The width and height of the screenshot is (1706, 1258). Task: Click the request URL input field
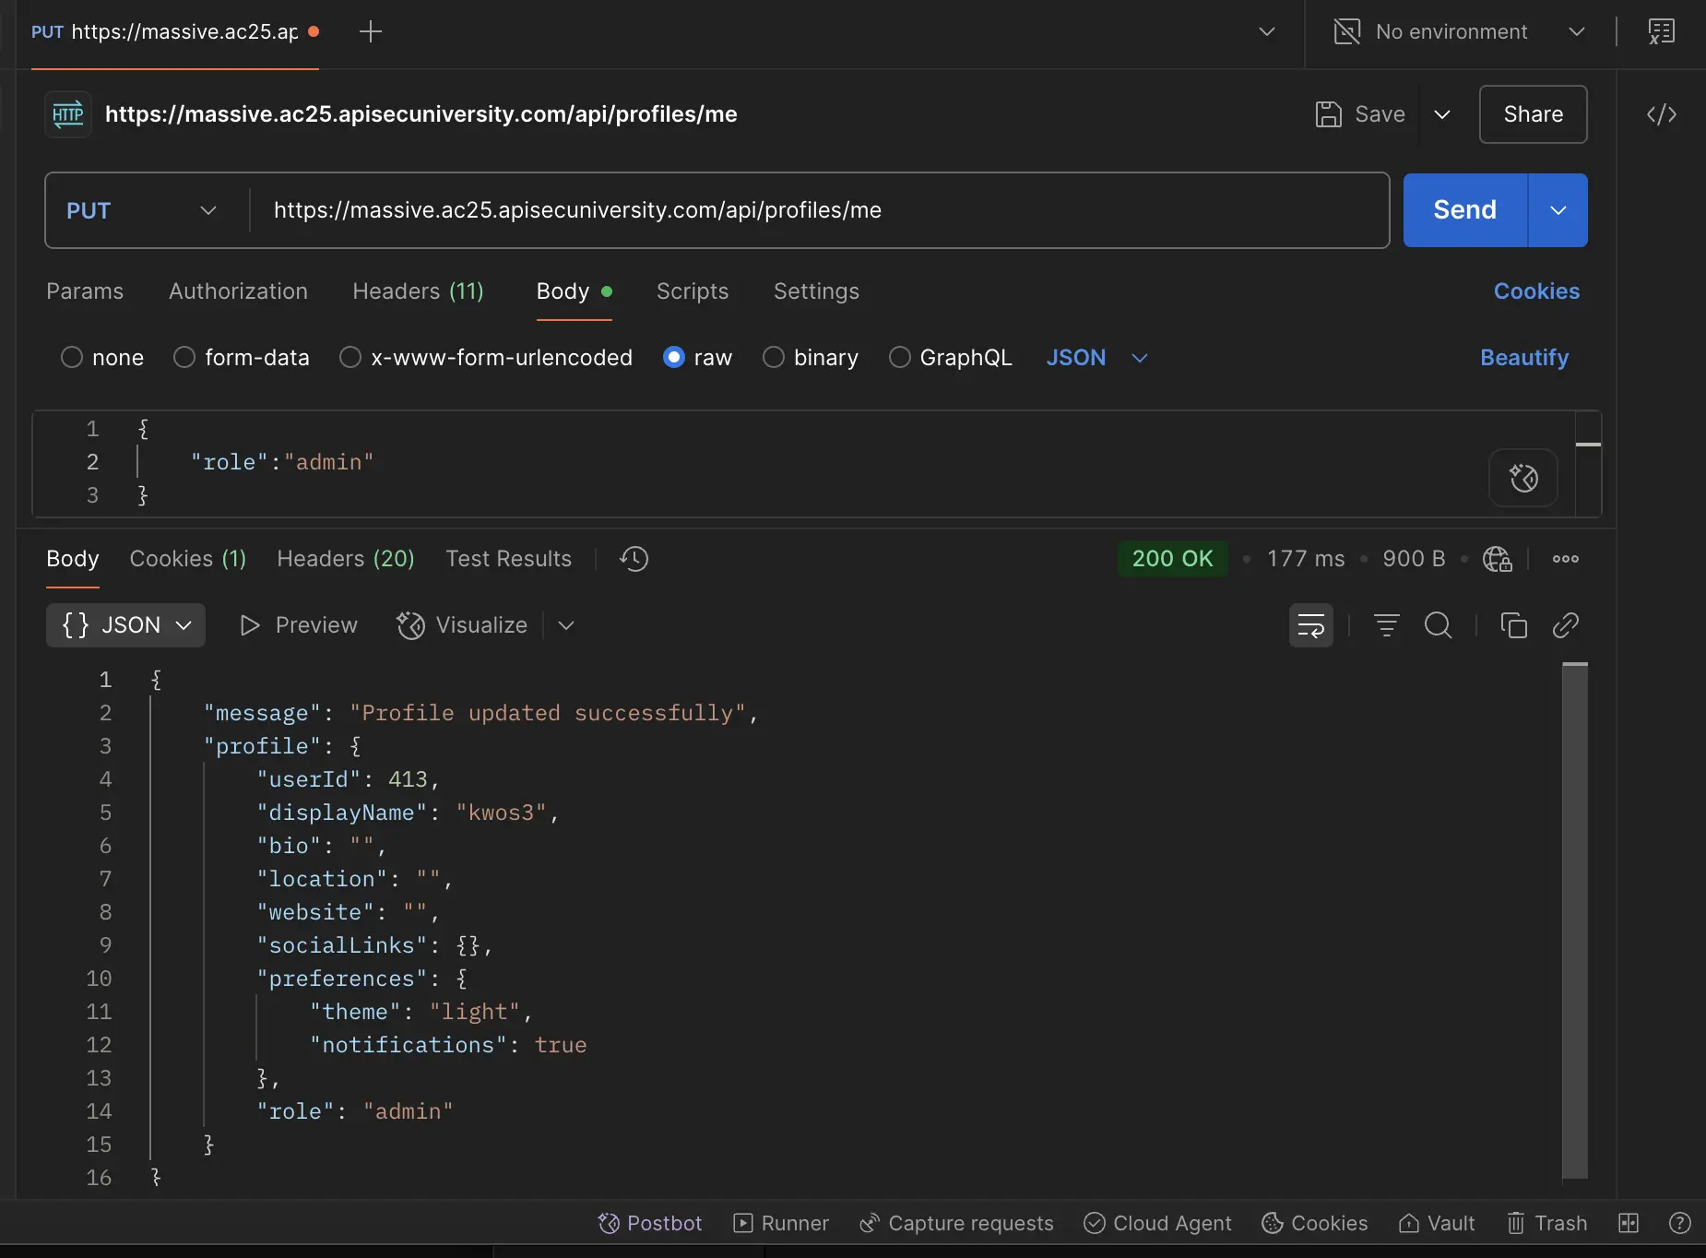[820, 210]
